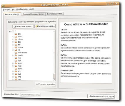Click the root filesystem computer icon
This screenshot has height=106, width=125.
(x=13, y=31)
